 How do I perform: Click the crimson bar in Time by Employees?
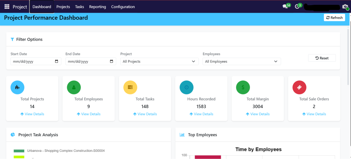click(x=208, y=157)
